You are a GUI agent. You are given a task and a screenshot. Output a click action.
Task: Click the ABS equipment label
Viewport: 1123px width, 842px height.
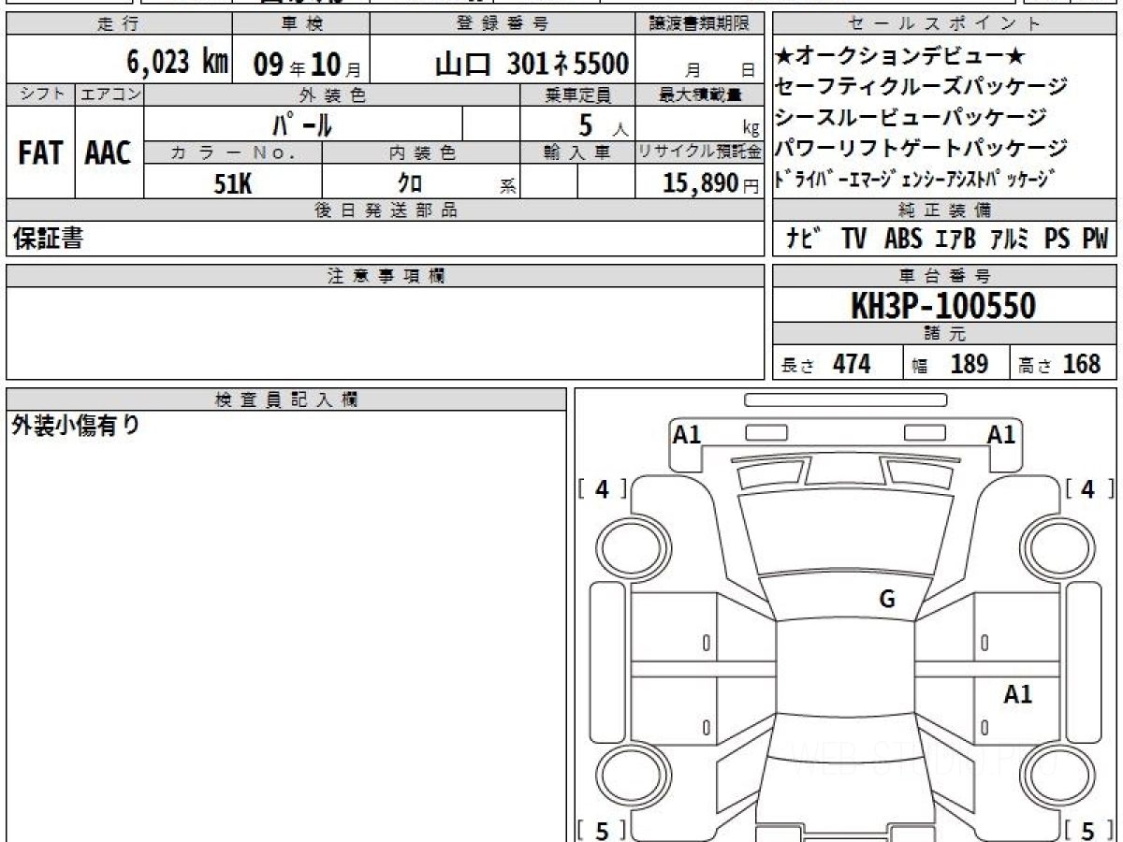coord(903,240)
